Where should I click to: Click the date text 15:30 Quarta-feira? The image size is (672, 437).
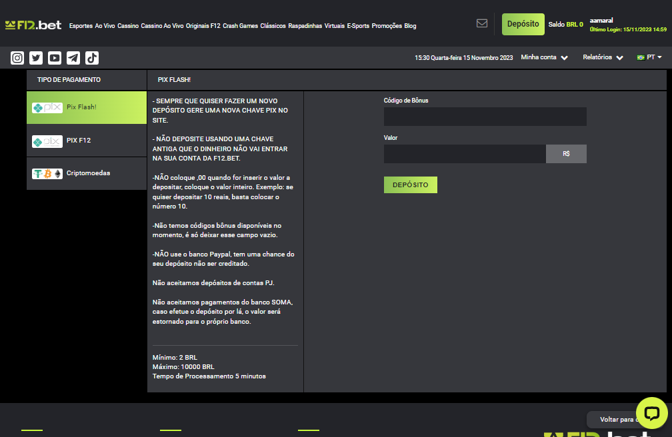coord(464,57)
